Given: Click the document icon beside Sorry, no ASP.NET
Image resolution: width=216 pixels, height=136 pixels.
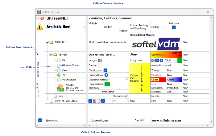Looking at the screenshot, I should click(52, 101).
